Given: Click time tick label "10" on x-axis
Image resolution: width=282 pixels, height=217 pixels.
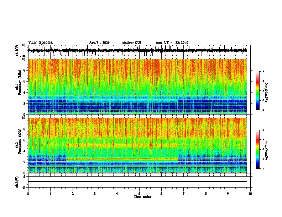Looking at the screenshot, I should [250, 194].
